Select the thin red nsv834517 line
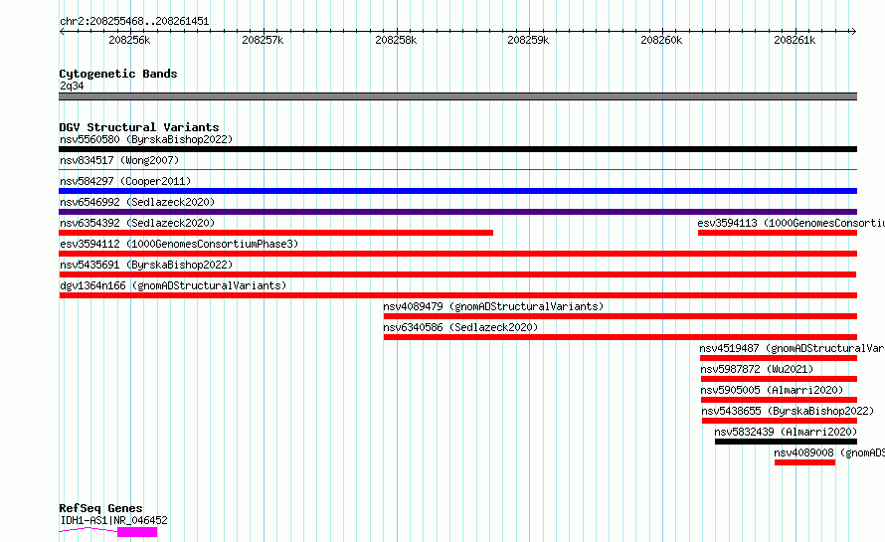The height and width of the screenshot is (542, 885). pos(457,169)
